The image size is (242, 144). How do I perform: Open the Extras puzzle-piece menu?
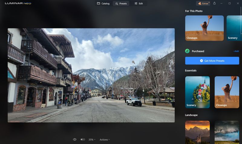pyautogui.click(x=203, y=3)
